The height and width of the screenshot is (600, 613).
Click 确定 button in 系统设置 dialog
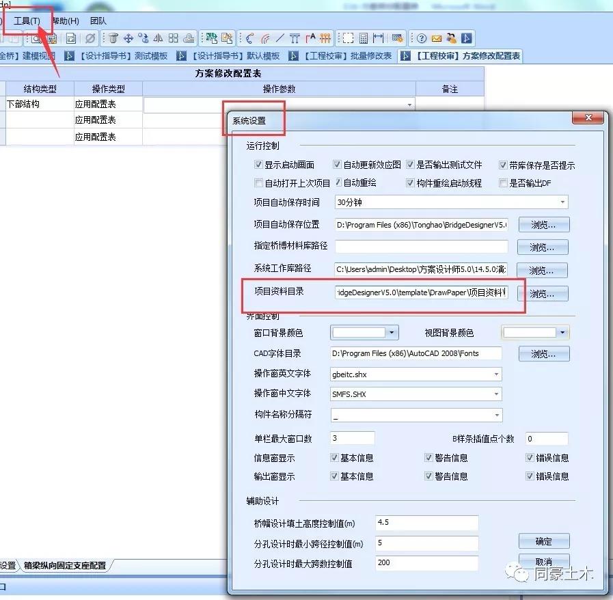(x=544, y=541)
